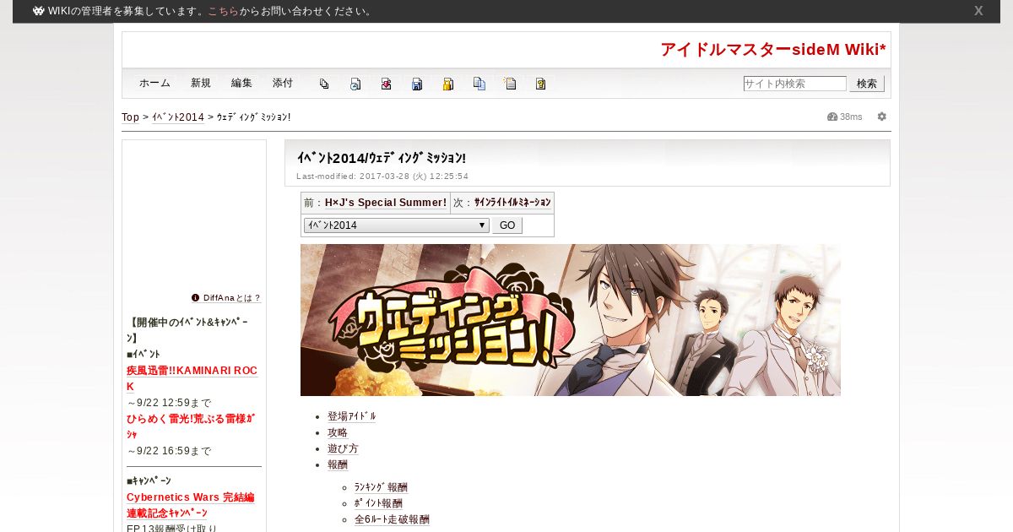Go to Top in the breadcrumb
The image size is (1013, 532).
pyautogui.click(x=131, y=117)
